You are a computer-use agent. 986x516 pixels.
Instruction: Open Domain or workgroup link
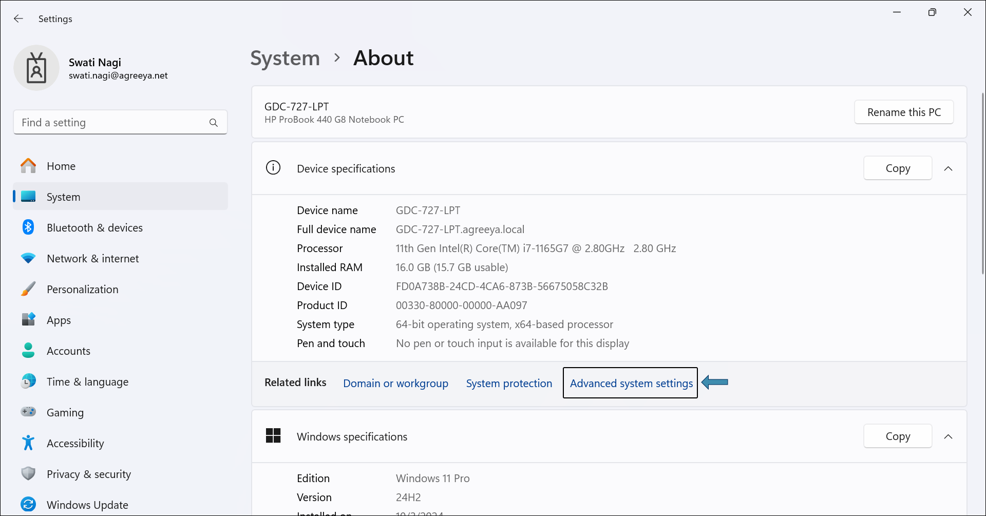(x=395, y=383)
